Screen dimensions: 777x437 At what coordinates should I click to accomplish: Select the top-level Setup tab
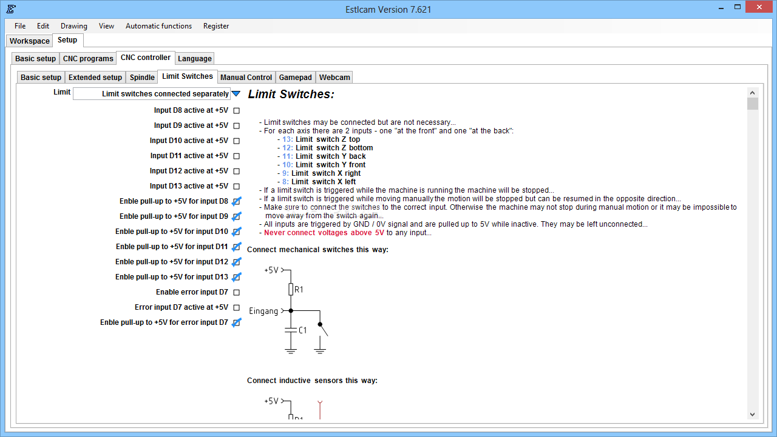(67, 40)
